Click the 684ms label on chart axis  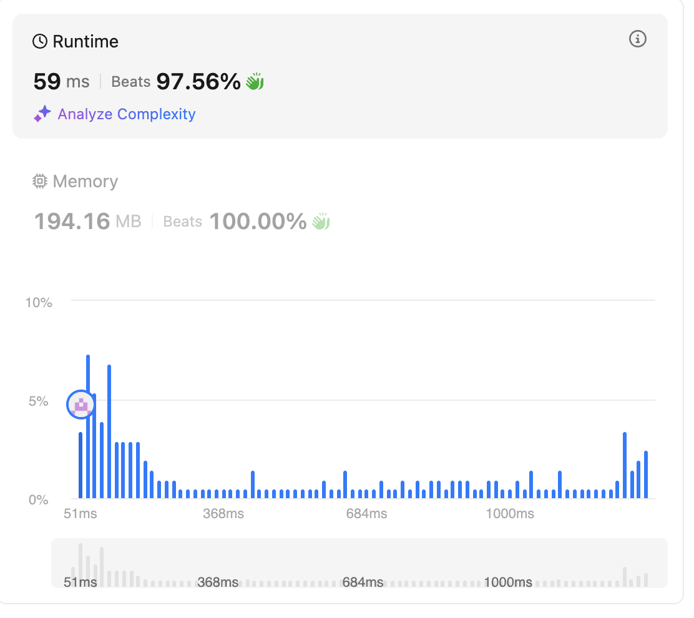click(366, 514)
